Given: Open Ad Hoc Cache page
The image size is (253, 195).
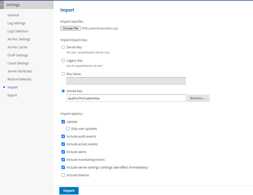Looking at the screenshot, I should pyautogui.click(x=17, y=47).
